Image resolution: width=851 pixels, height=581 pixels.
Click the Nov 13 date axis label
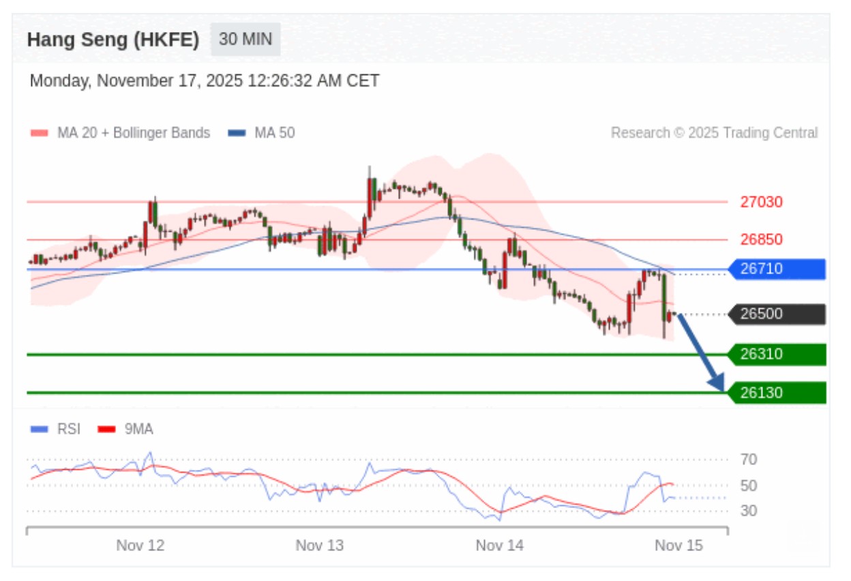(x=319, y=546)
